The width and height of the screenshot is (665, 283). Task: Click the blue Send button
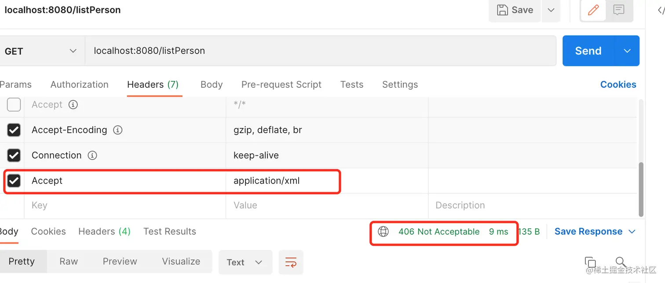[x=588, y=51]
